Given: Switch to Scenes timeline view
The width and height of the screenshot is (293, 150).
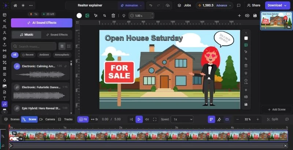Looking at the screenshot, I should coord(12,119).
